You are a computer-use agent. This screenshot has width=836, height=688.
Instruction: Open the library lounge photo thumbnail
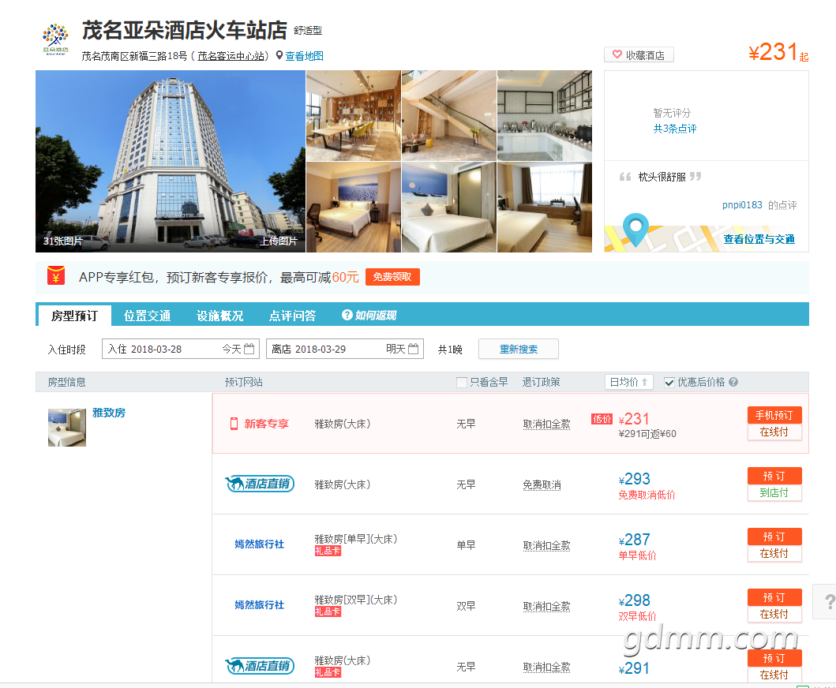pyautogui.click(x=353, y=116)
